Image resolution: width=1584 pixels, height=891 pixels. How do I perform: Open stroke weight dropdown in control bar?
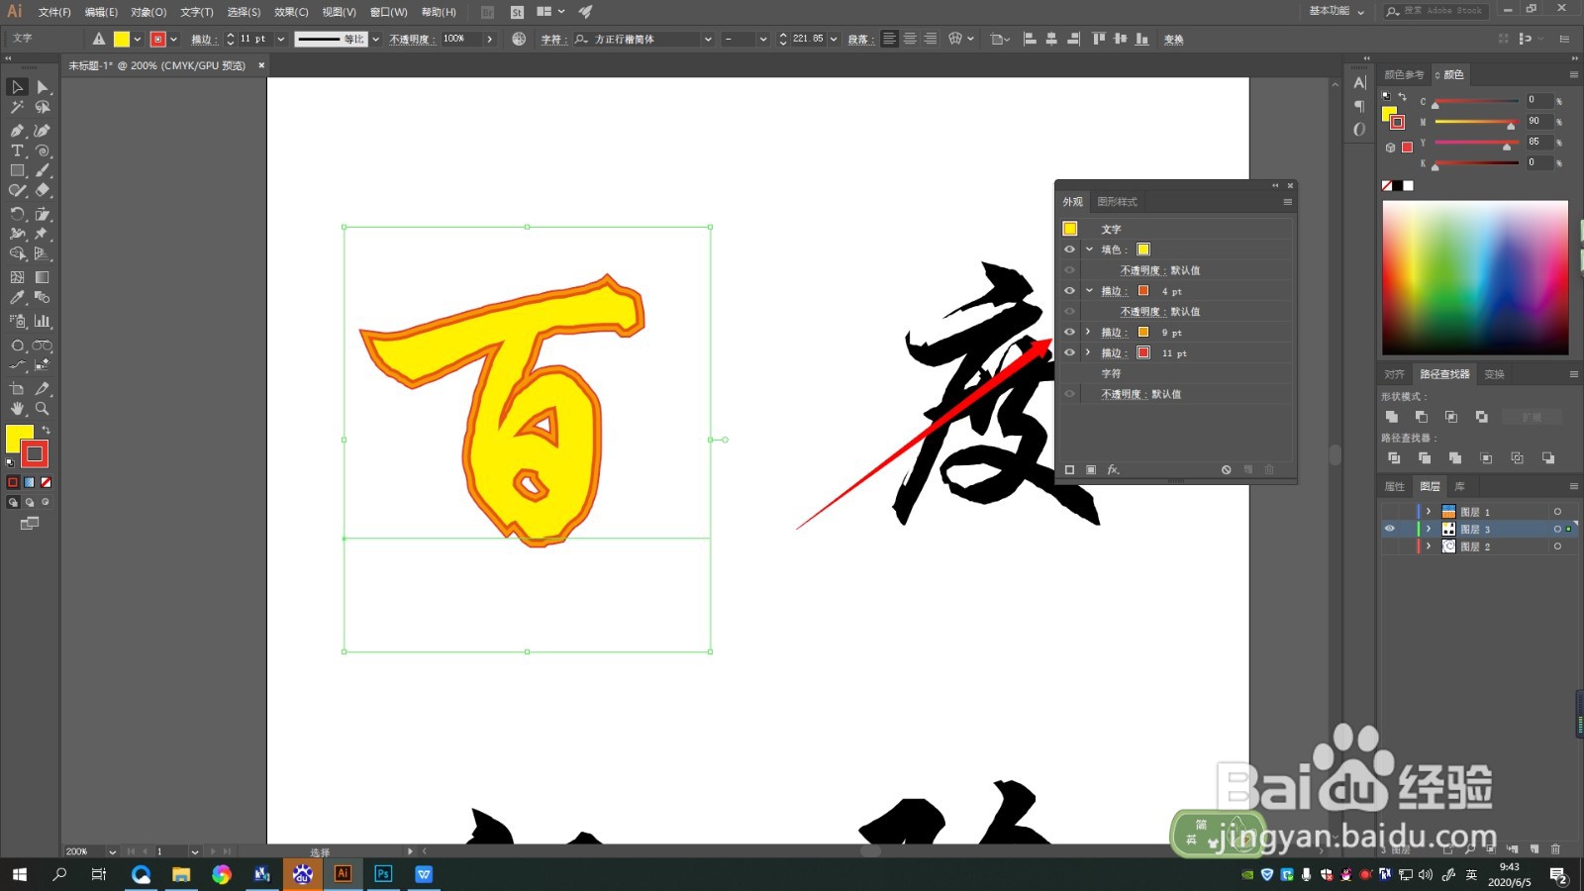click(281, 40)
